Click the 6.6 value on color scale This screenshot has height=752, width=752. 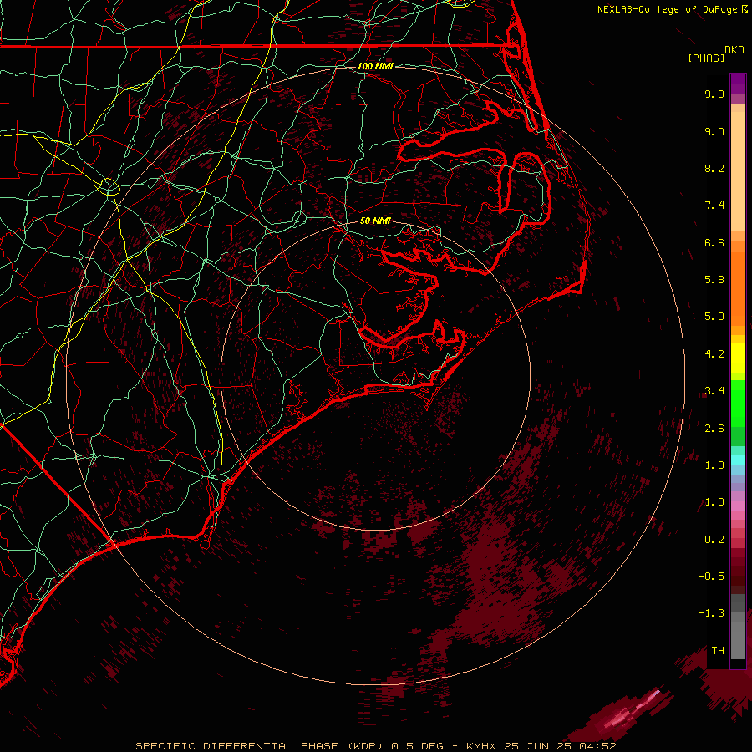[714, 242]
